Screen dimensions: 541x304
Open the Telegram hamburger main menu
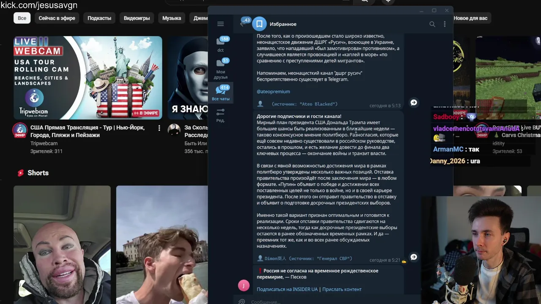[221, 24]
